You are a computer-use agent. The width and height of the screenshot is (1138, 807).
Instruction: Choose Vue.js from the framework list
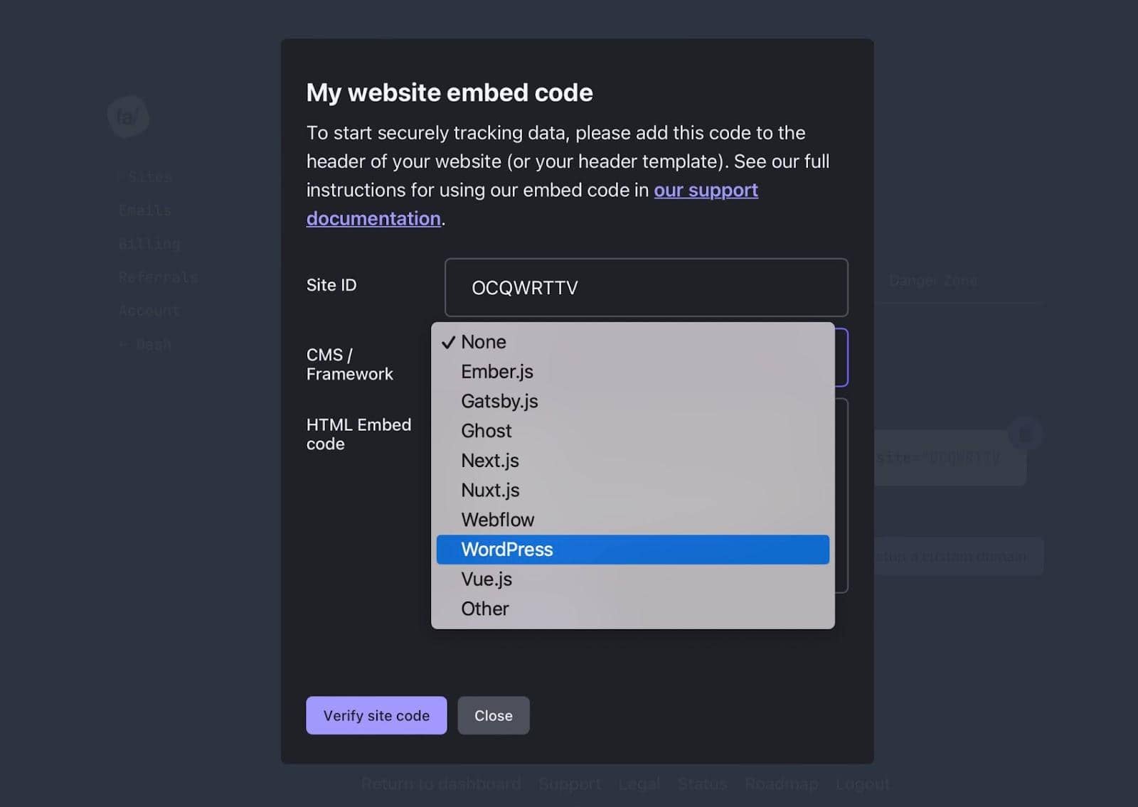[486, 579]
